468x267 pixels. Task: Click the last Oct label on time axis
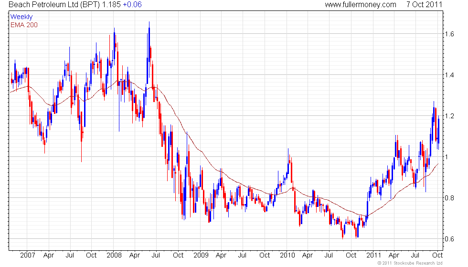437,256
